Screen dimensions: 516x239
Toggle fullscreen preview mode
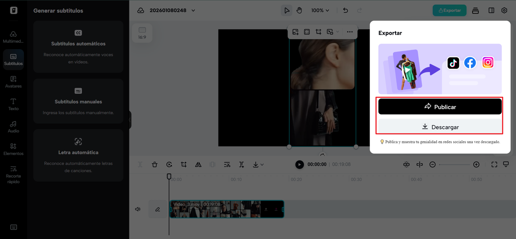click(494, 164)
